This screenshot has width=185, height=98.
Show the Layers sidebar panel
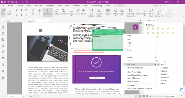point(3,46)
